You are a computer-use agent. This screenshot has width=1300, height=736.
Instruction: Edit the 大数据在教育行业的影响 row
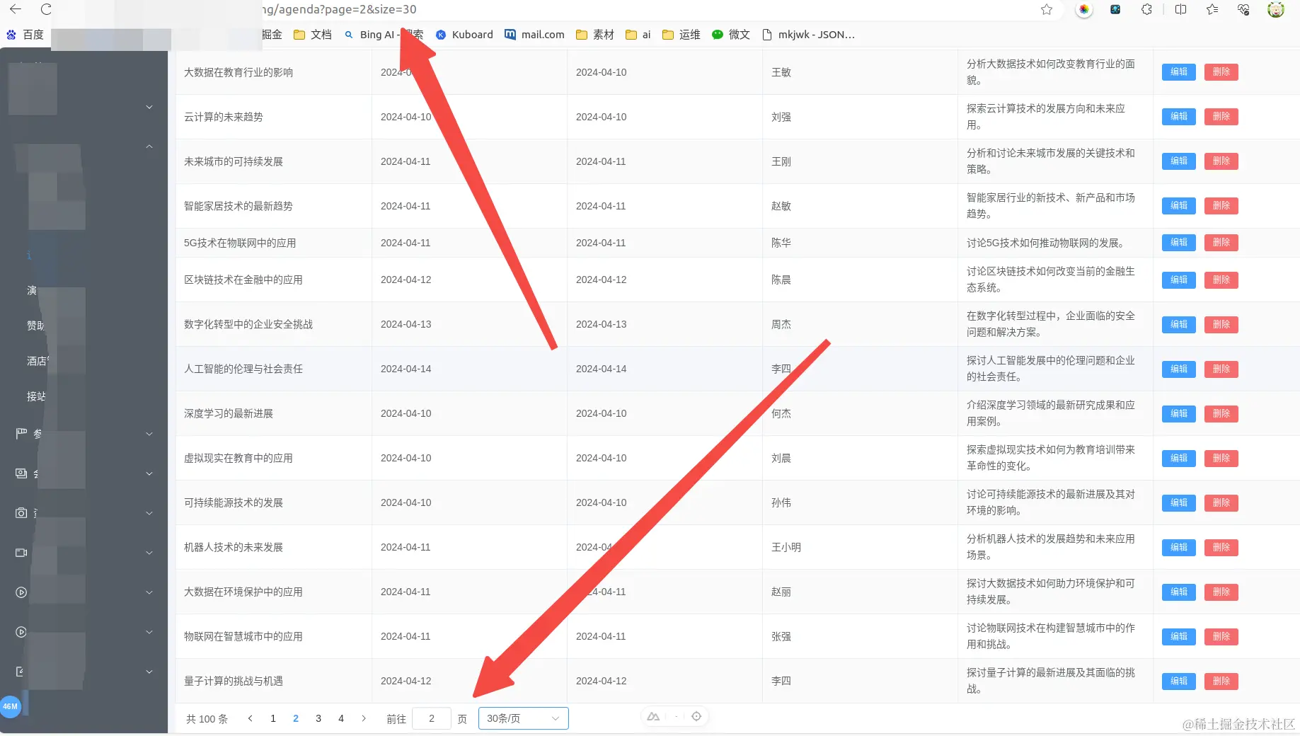point(1178,71)
